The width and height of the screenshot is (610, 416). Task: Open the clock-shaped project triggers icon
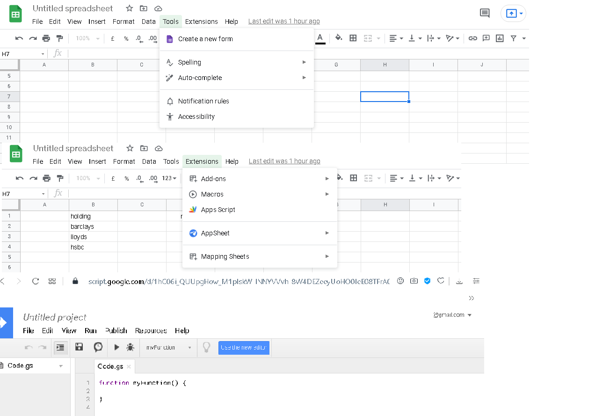point(98,347)
